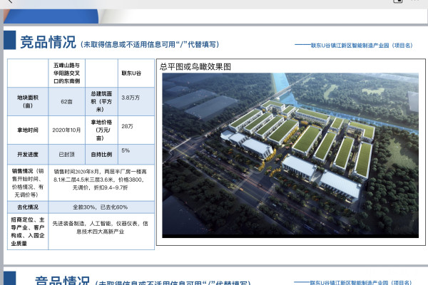Click the blue square marker beside first 竞品情况 title
Viewport: 428px width, 285px height.
[x=10, y=41]
